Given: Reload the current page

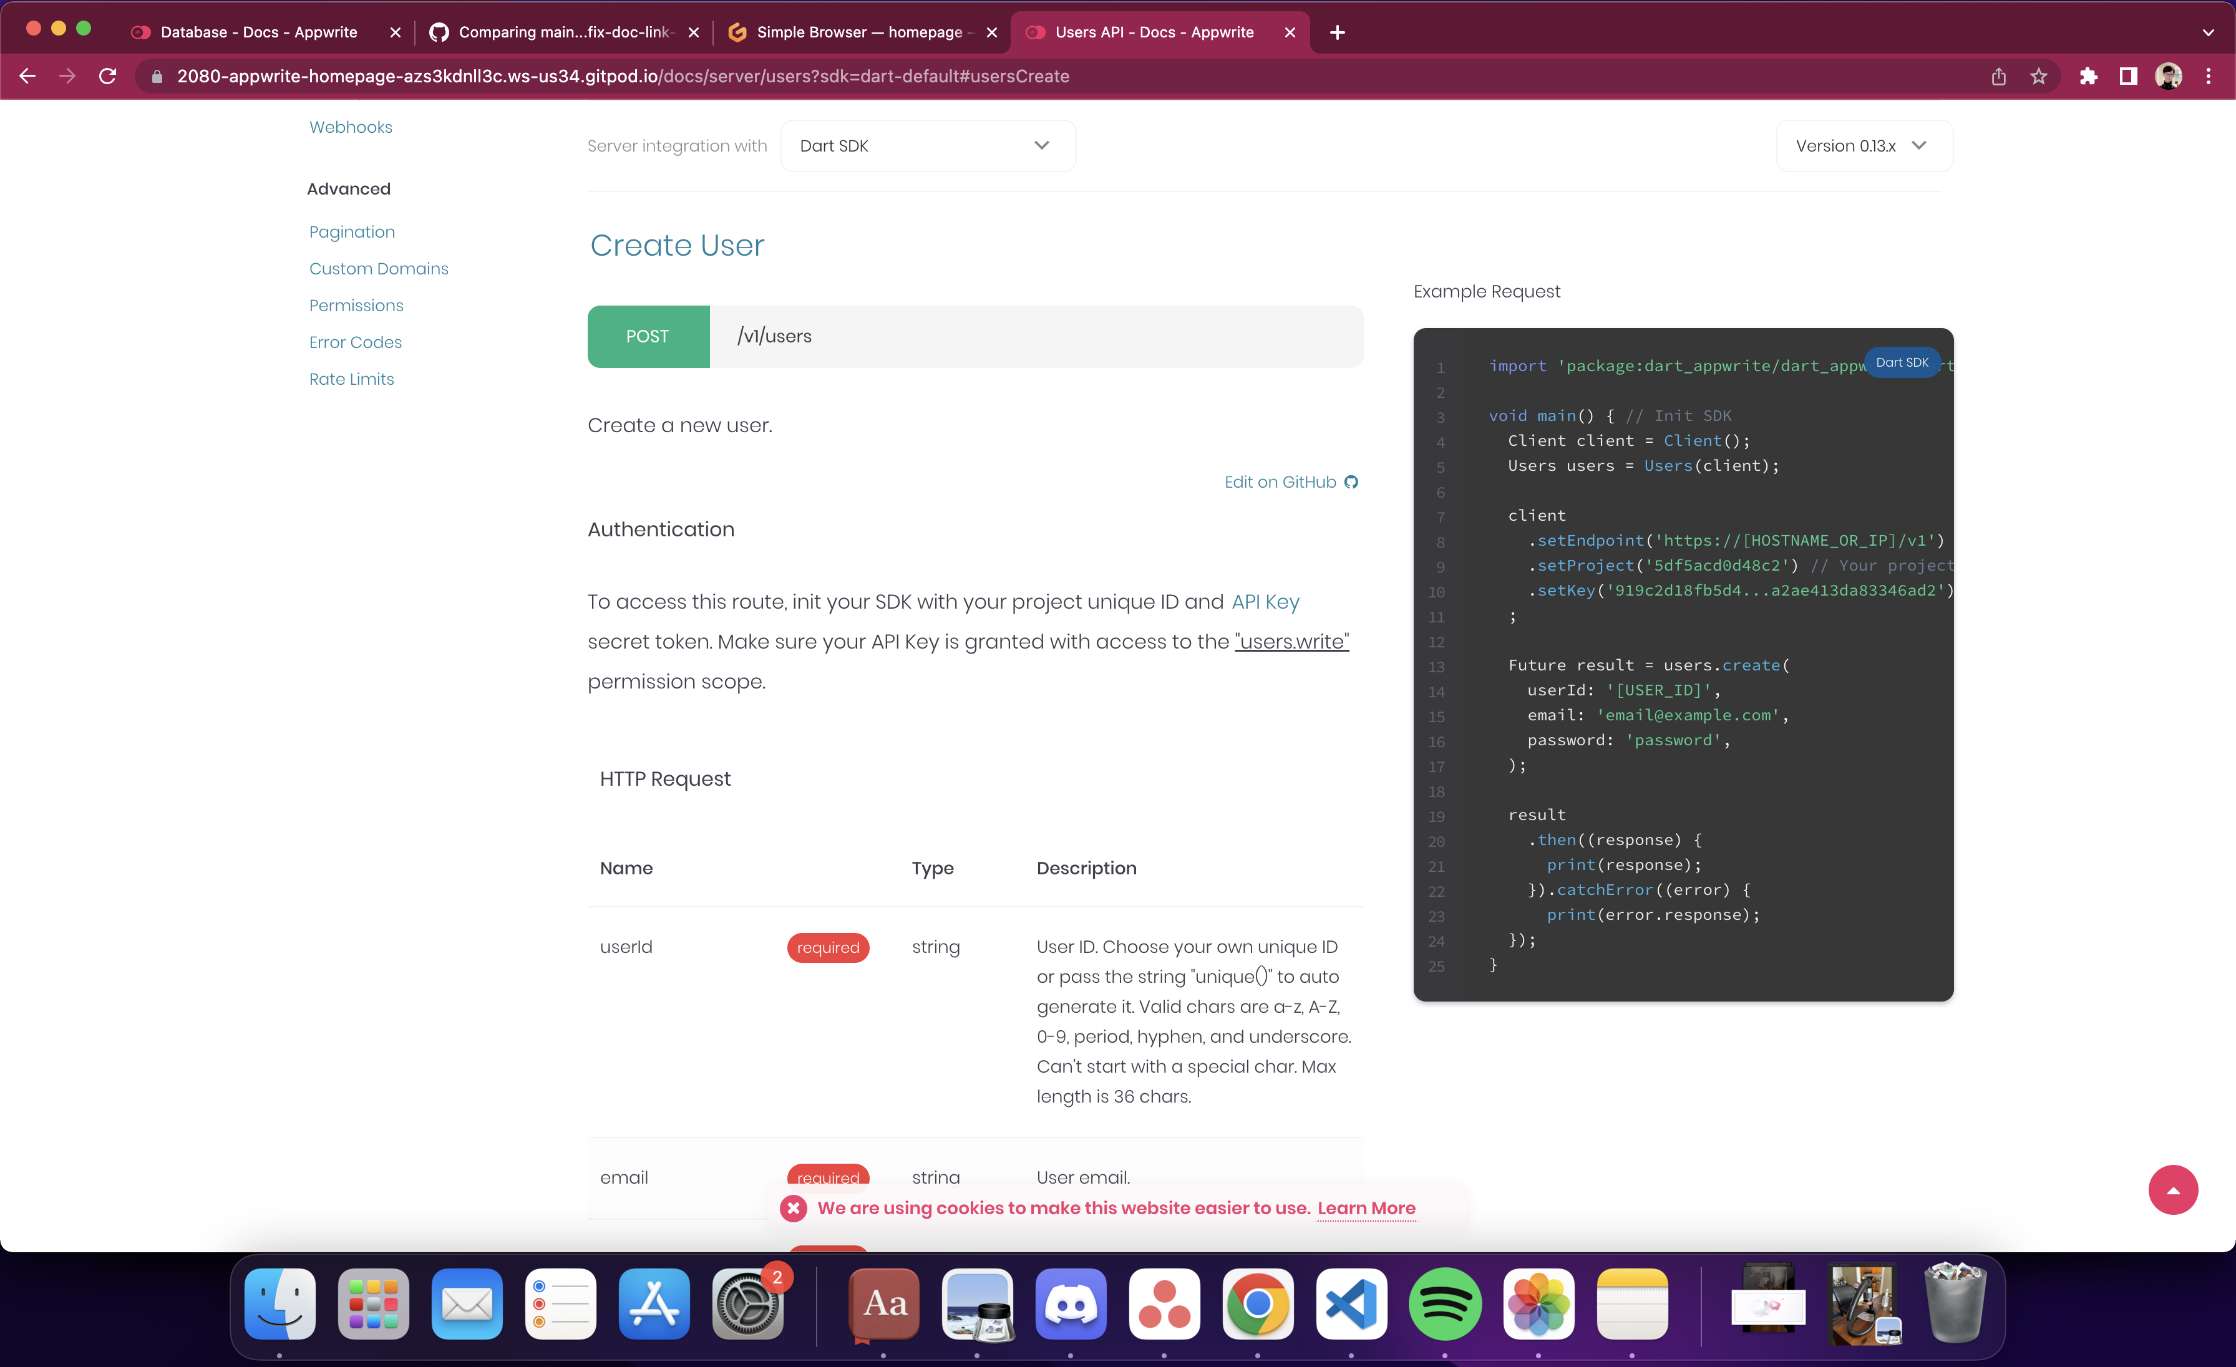Looking at the screenshot, I should (107, 76).
